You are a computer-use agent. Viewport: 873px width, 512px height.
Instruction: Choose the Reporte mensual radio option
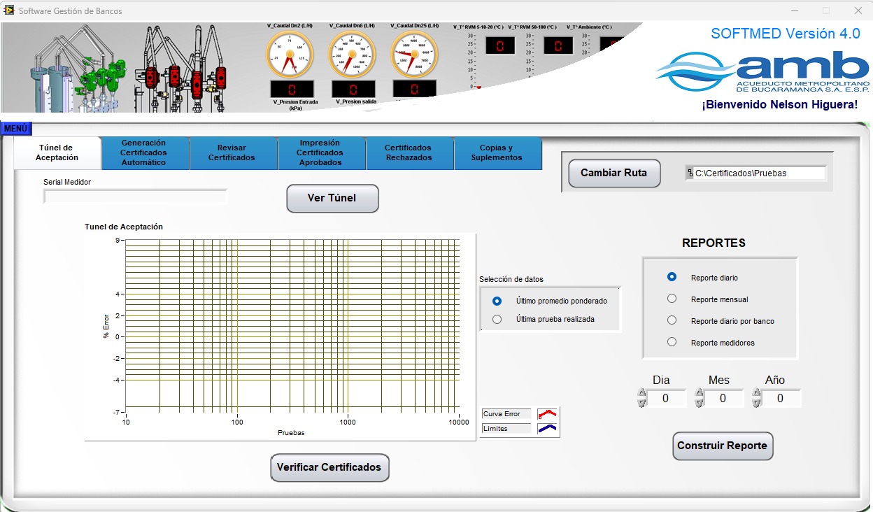point(672,299)
